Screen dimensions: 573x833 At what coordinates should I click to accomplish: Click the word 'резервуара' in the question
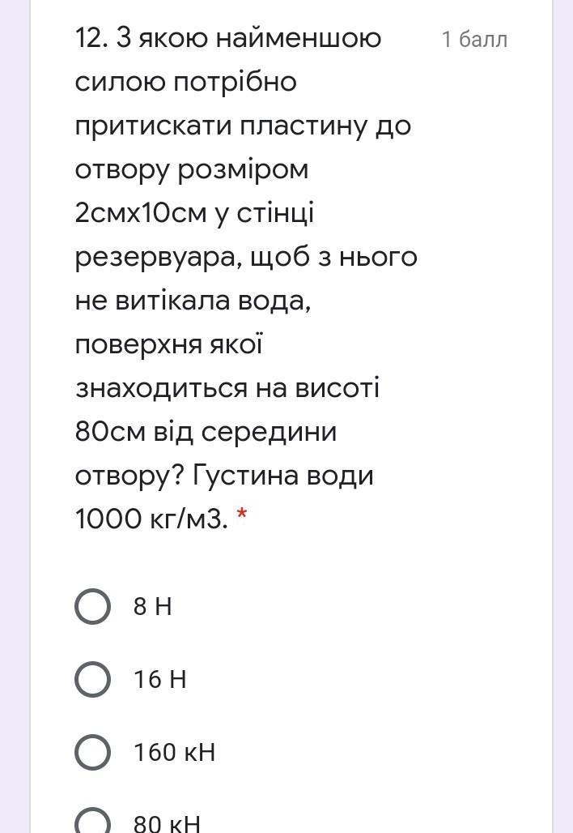pos(155,258)
